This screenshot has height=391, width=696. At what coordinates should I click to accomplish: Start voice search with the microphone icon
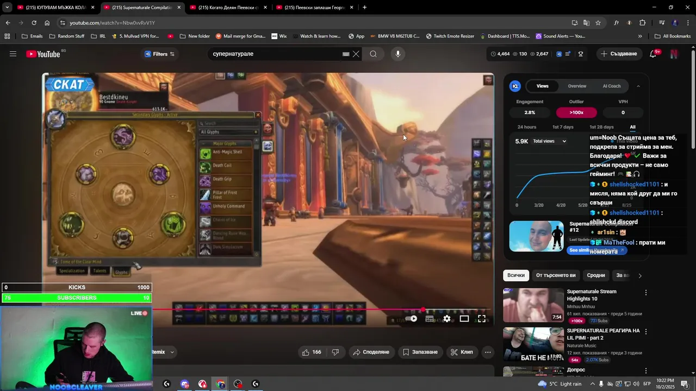coord(398,54)
